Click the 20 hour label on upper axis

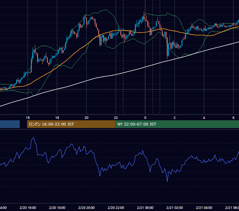tap(86, 118)
